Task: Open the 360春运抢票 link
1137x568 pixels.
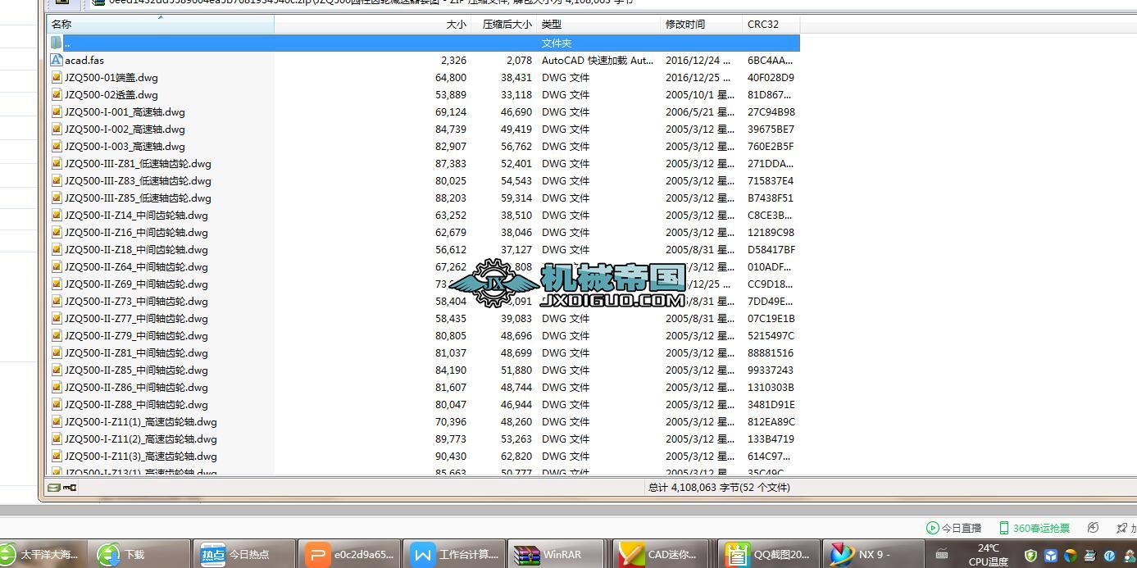Action: [1034, 528]
